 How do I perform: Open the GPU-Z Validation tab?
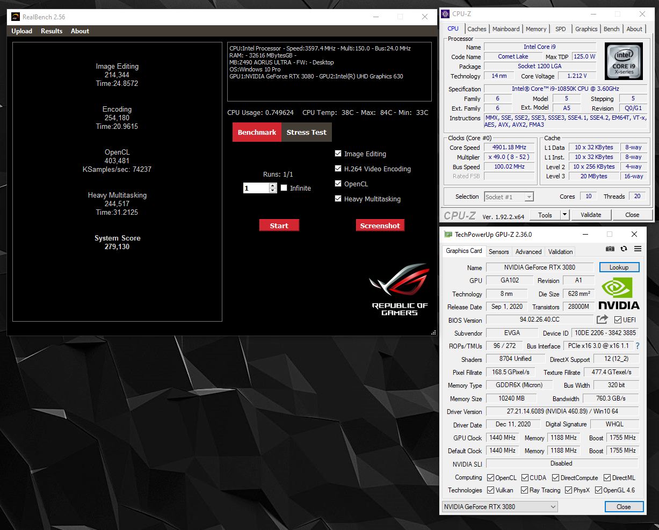pos(560,252)
